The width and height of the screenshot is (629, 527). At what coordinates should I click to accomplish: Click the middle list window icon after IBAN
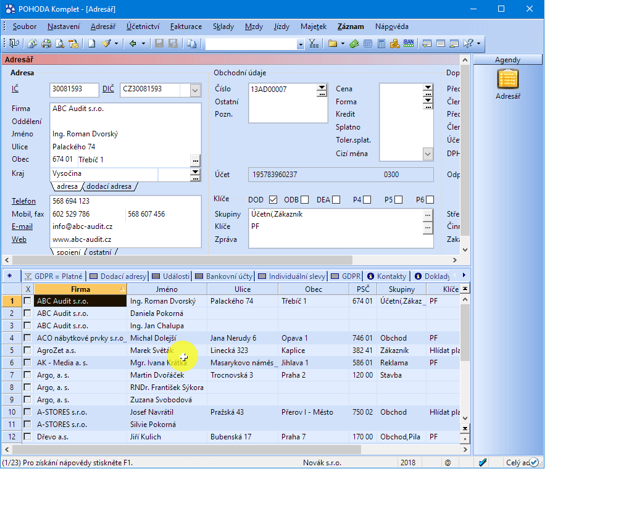[x=441, y=43]
